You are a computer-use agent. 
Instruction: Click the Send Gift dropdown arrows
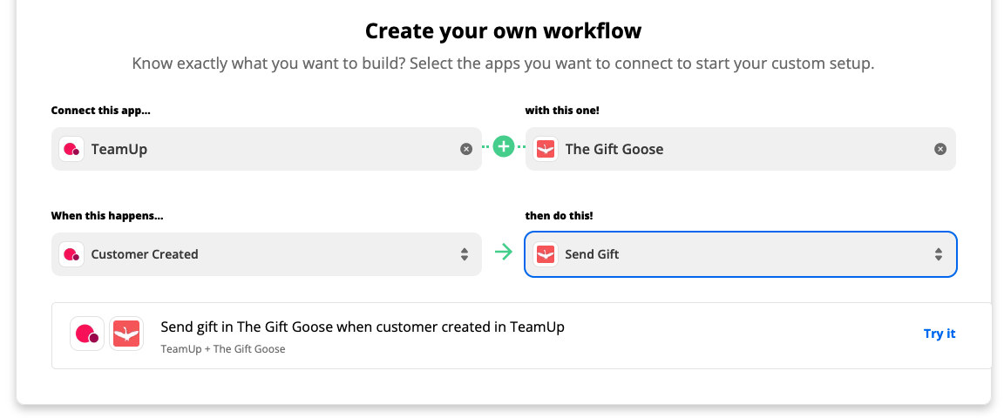pos(939,254)
